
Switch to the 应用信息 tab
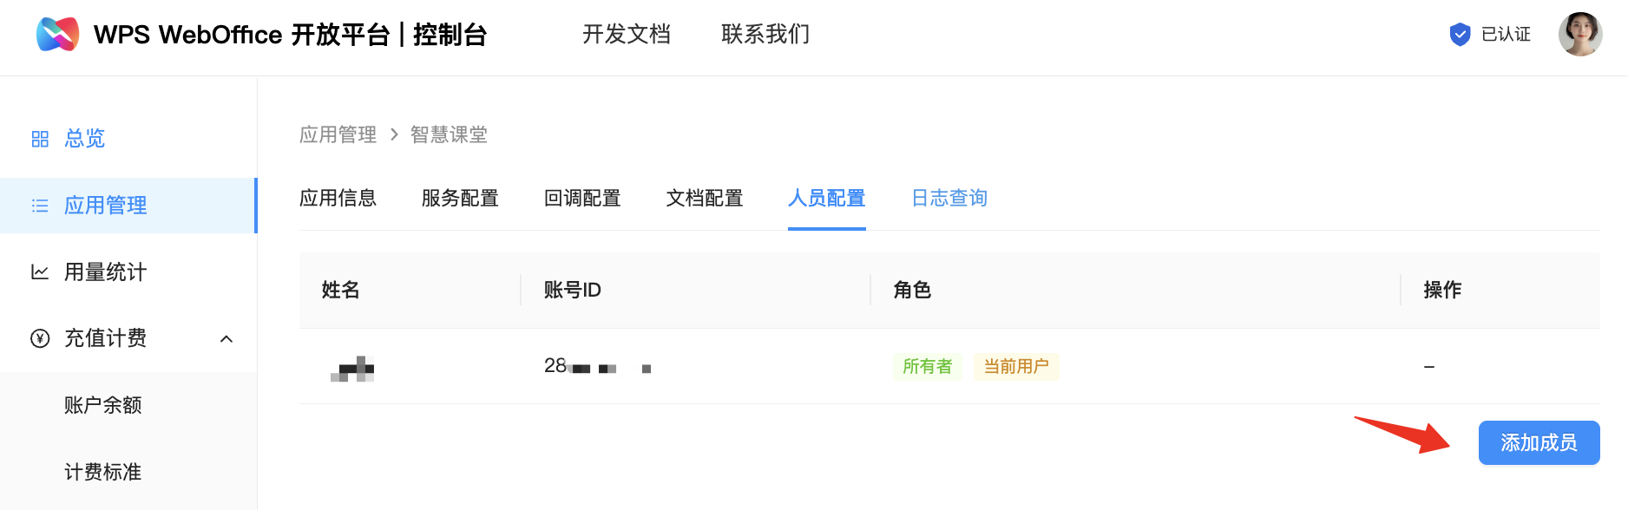(338, 199)
